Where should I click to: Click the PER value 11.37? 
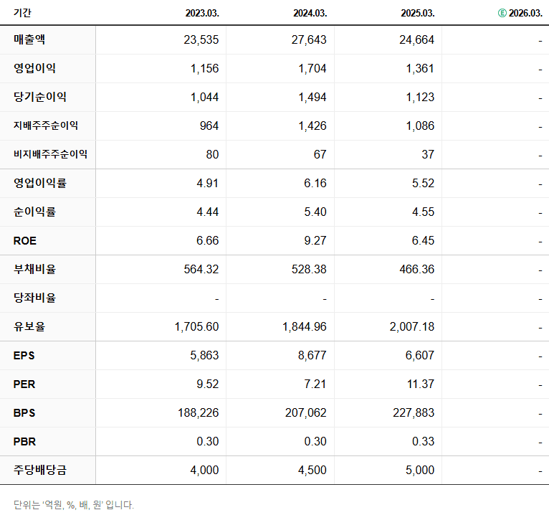(421, 384)
